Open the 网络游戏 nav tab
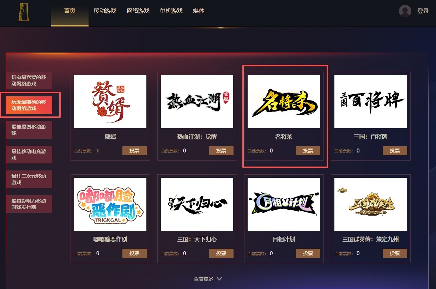Viewport: 436px width, 289px height. (138, 11)
